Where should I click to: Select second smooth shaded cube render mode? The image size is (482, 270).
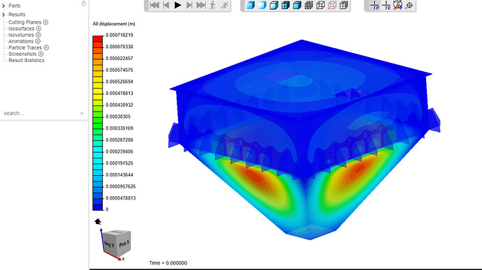(262, 5)
